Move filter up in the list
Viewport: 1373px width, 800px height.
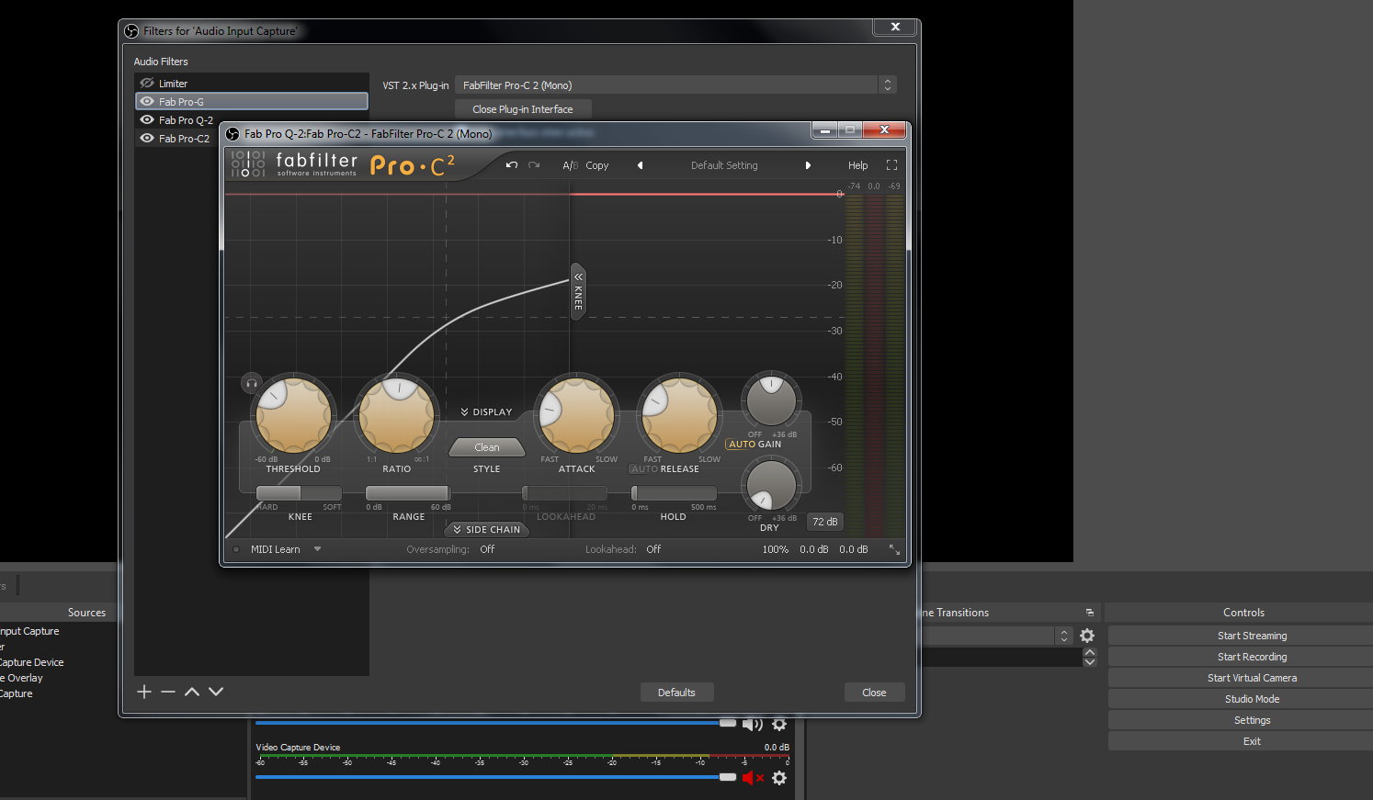click(192, 692)
